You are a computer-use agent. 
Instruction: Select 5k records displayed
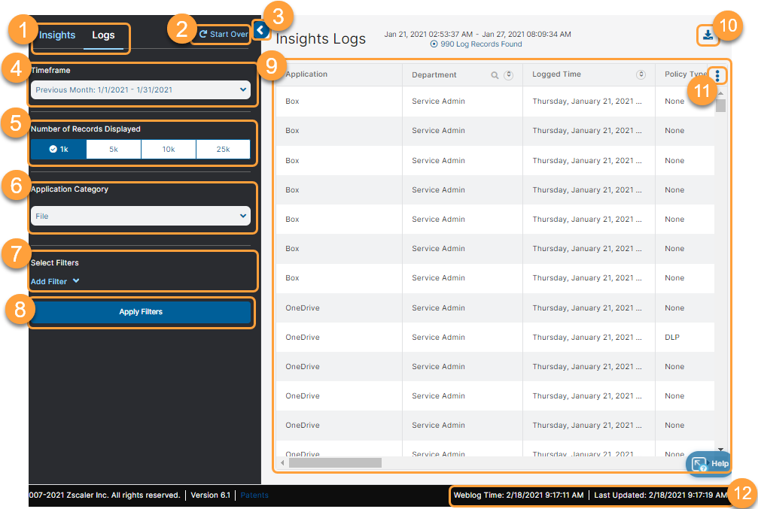tap(113, 150)
